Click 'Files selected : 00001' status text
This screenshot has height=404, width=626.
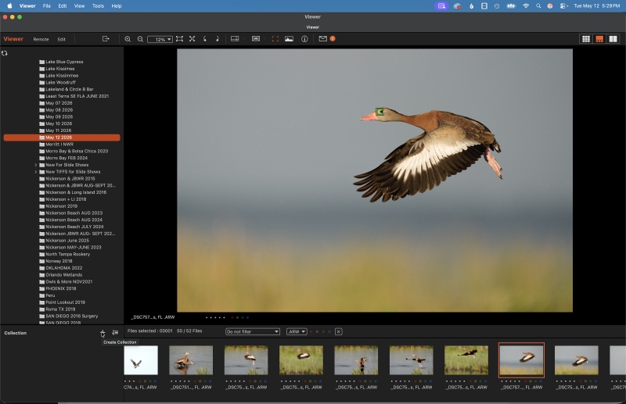[x=149, y=331]
